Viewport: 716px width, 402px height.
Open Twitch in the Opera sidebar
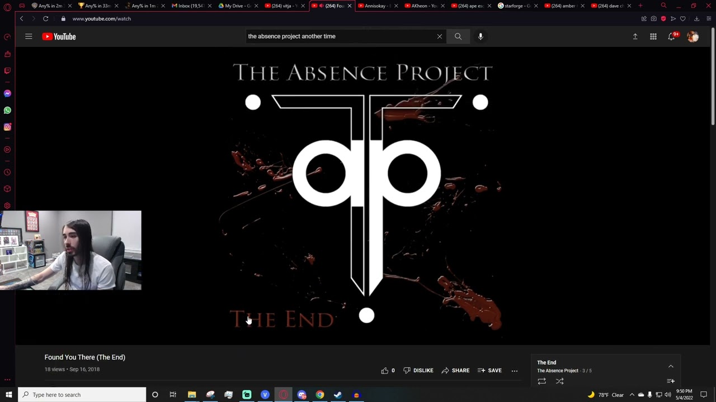click(7, 71)
